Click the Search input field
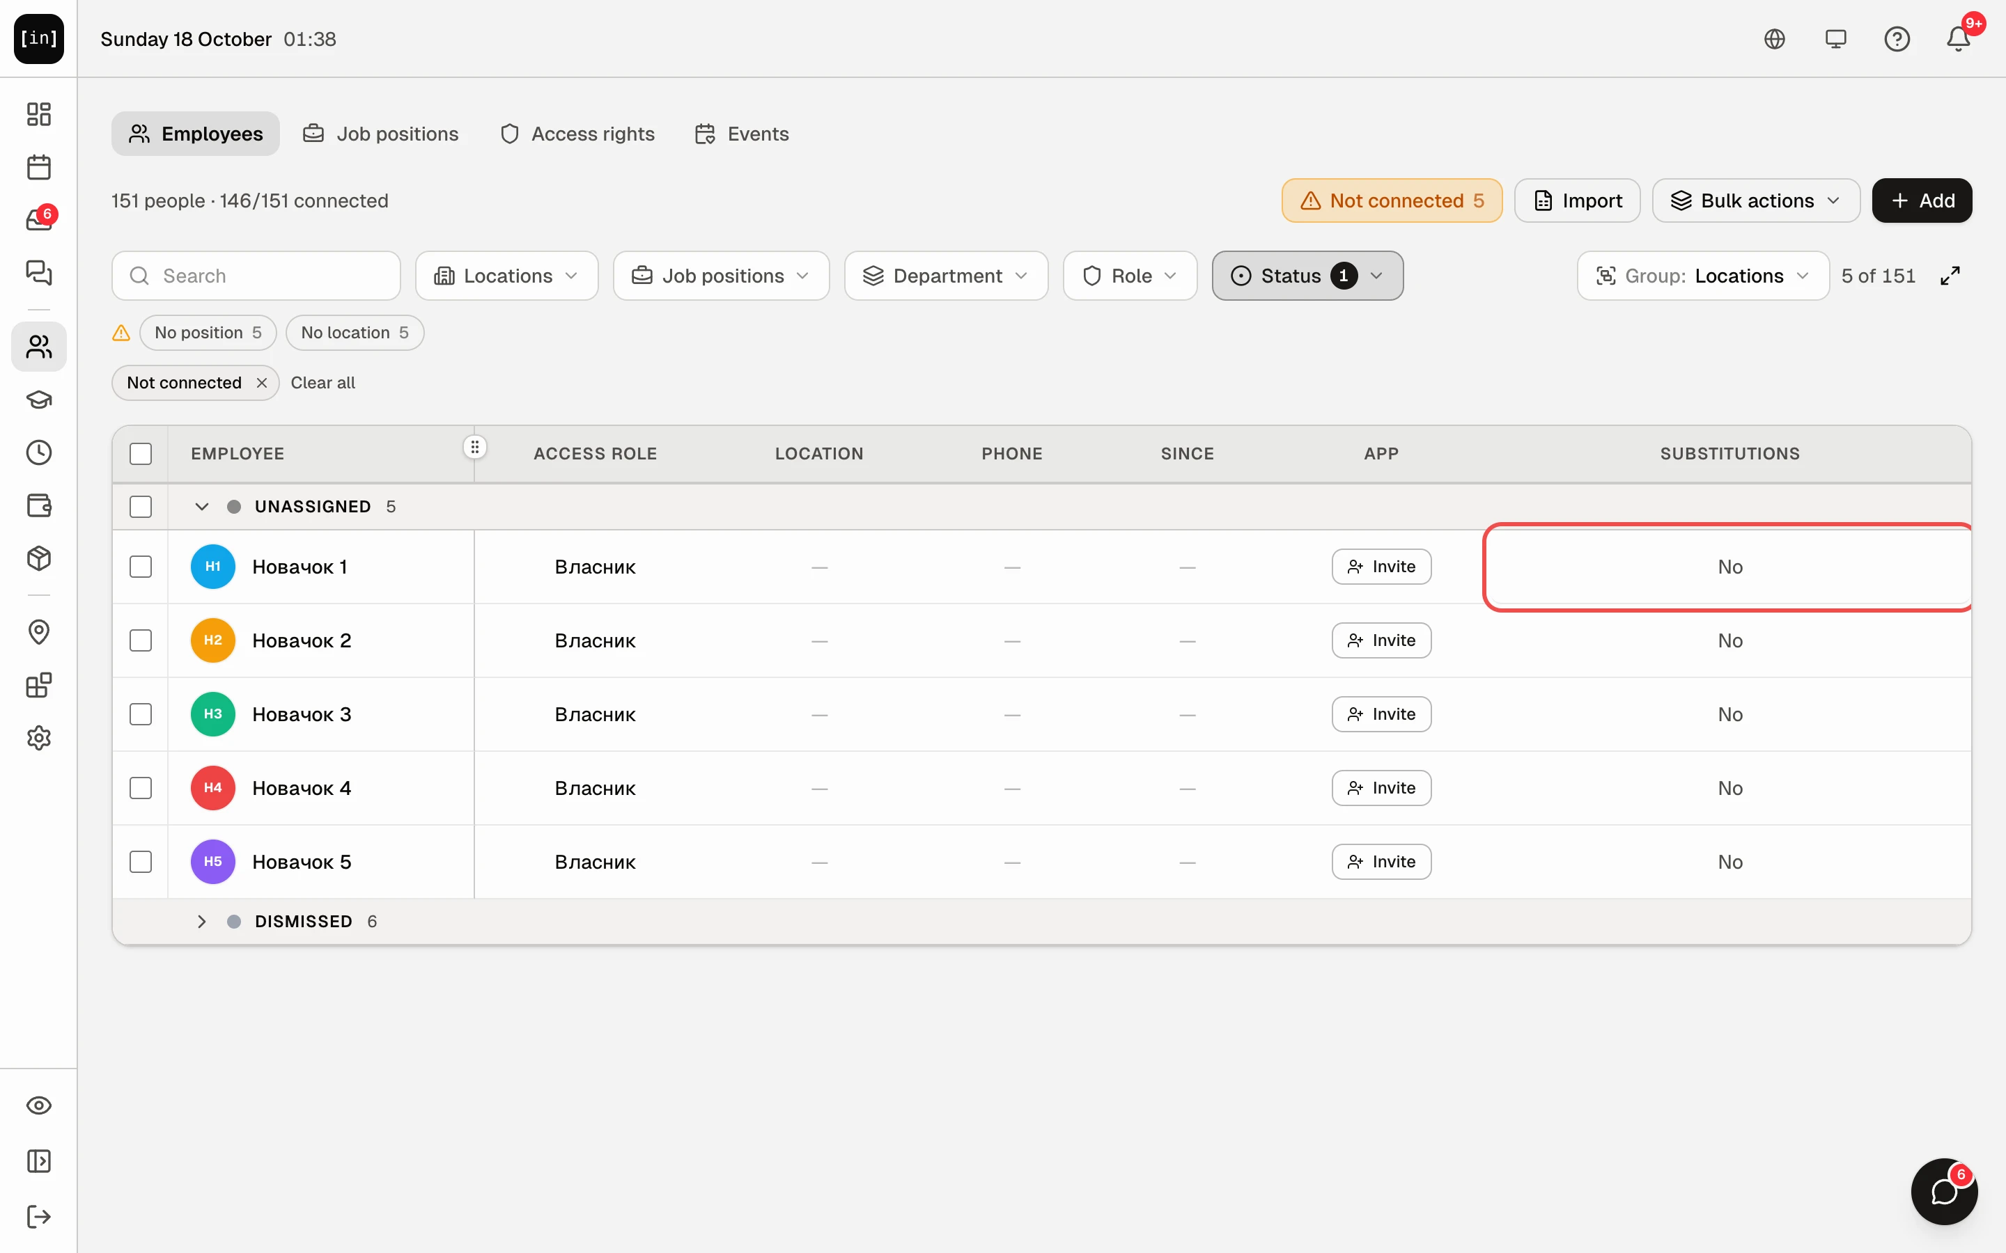The width and height of the screenshot is (2006, 1253). coord(256,276)
